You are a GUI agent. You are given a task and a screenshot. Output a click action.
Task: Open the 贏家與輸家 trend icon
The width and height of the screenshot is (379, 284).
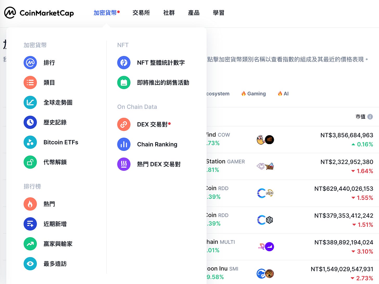30,244
